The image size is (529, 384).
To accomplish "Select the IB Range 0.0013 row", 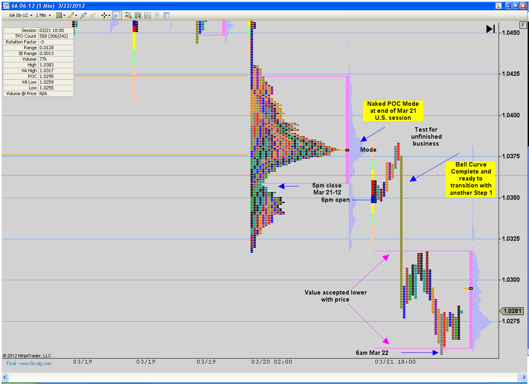I will 38,53.
